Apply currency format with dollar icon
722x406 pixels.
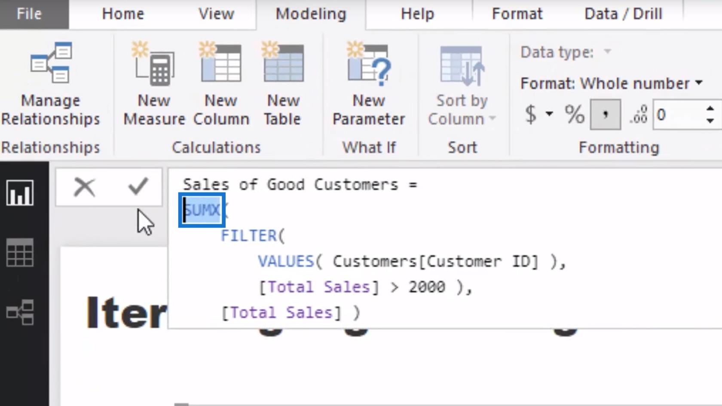tap(531, 114)
